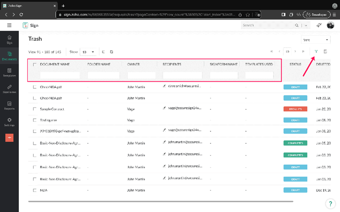Open Reports from the sidebar
This screenshot has height=212, width=340.
[9, 105]
